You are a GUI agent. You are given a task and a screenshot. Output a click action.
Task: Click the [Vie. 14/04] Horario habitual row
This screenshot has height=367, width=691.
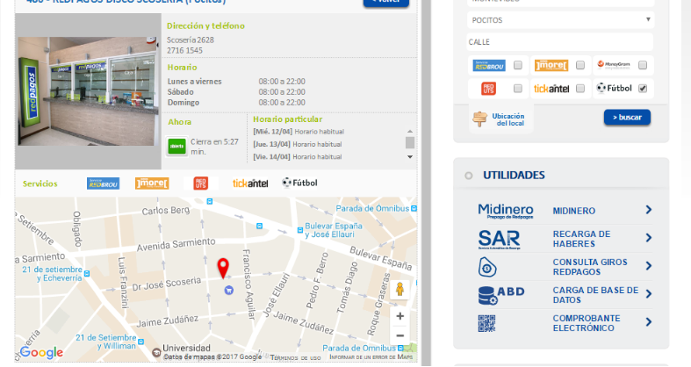pyautogui.click(x=298, y=156)
